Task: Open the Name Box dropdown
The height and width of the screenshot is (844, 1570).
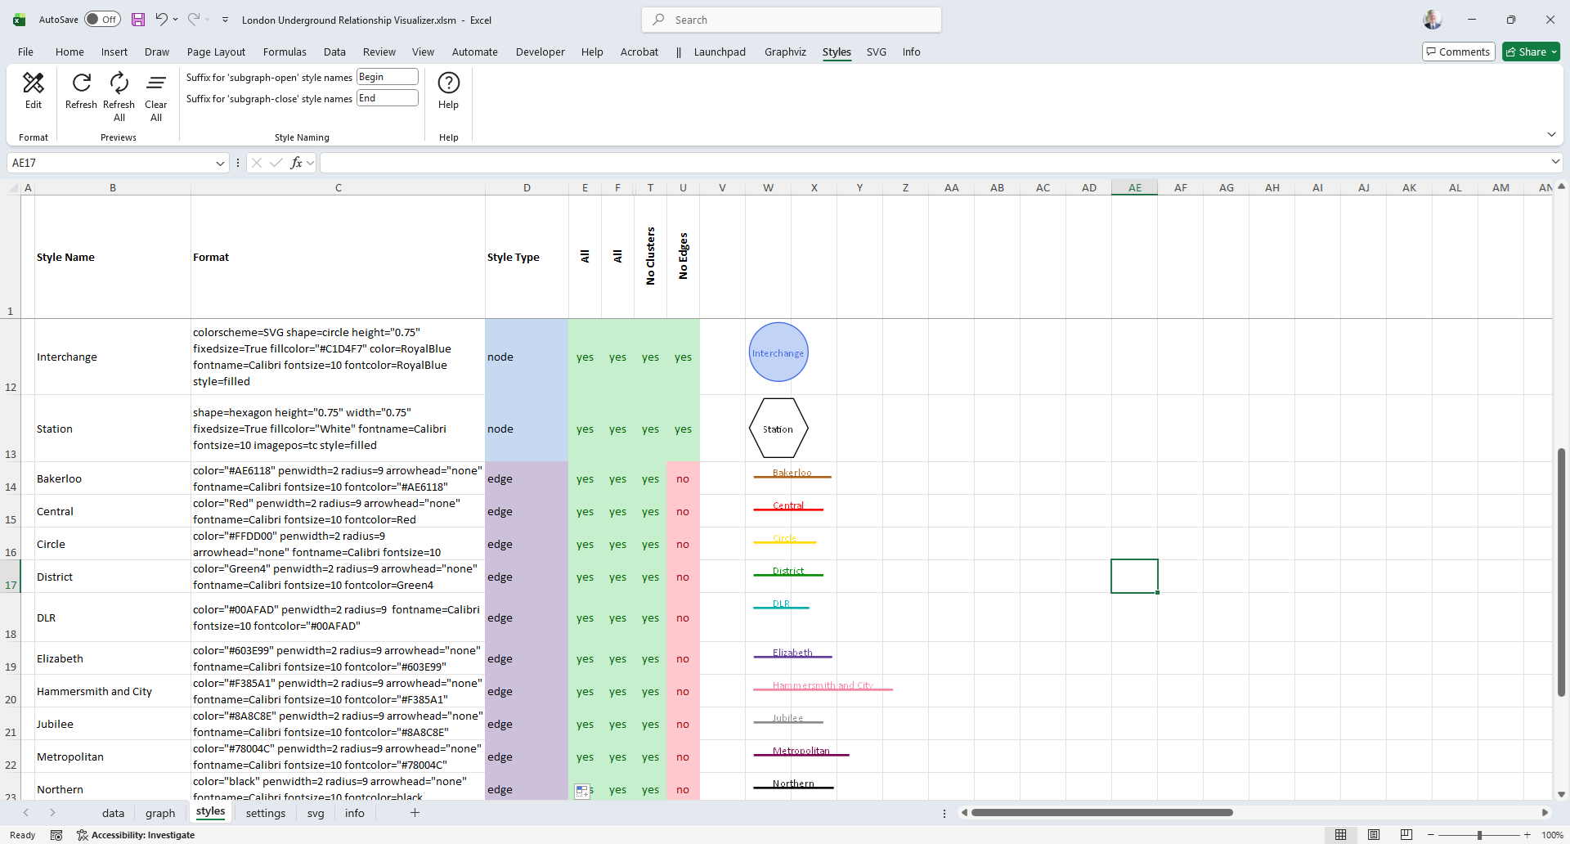Action: click(220, 164)
